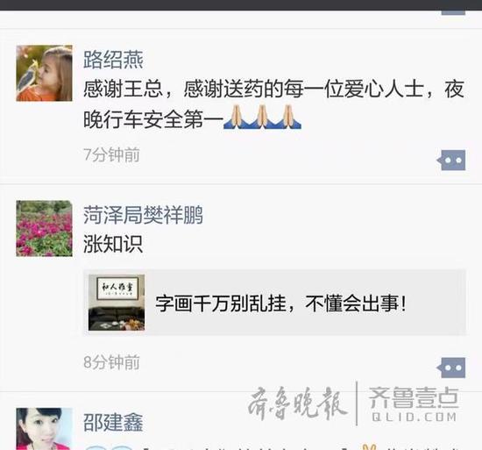This screenshot has width=482, height=450.
Task: Click the 齐鲁晚报 calligraphy watermark logo
Action: point(298,404)
